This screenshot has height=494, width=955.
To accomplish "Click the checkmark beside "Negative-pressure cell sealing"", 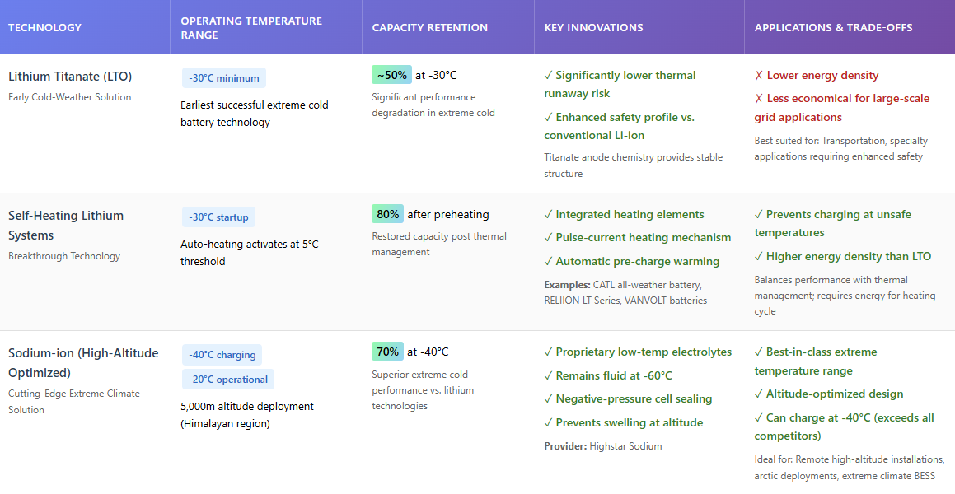I will point(549,399).
